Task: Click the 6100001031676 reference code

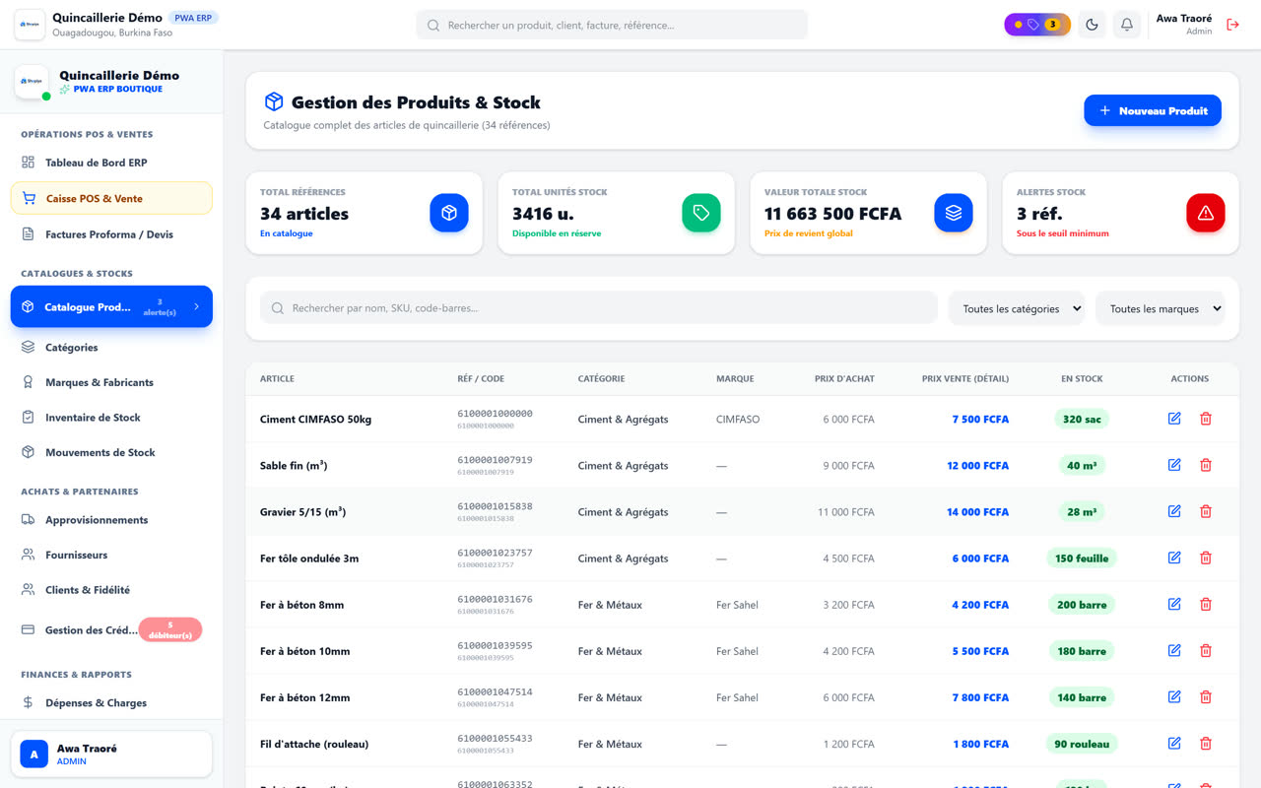Action: click(495, 599)
